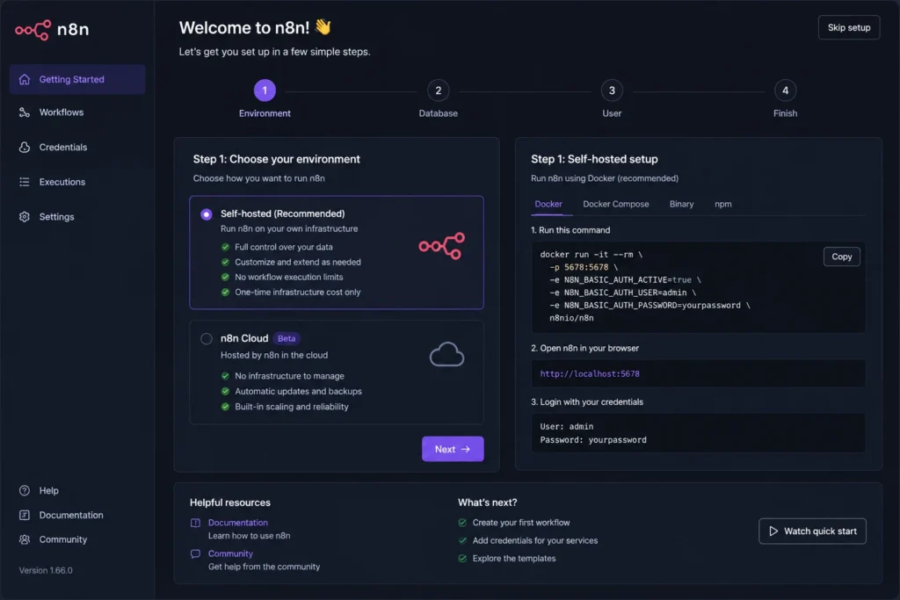Click the n8n logo icon in sidebar

[x=33, y=29]
